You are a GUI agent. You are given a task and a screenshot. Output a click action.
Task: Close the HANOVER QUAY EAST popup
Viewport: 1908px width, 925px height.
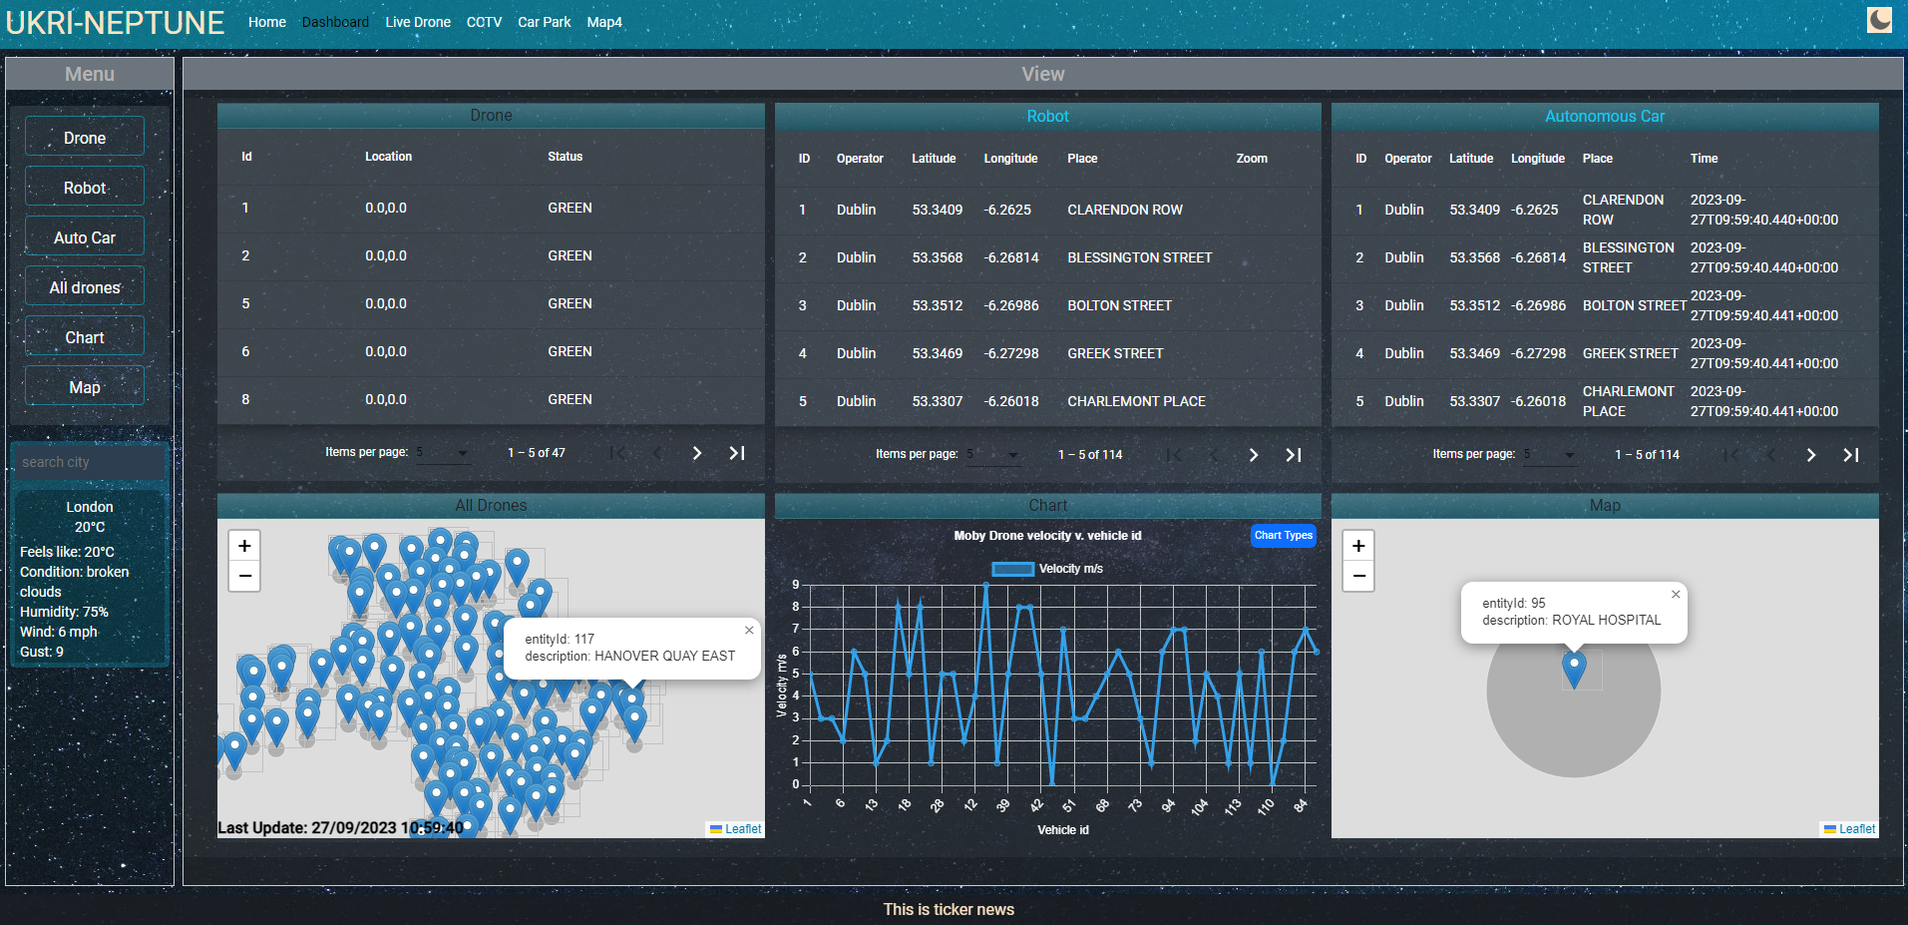[749, 631]
